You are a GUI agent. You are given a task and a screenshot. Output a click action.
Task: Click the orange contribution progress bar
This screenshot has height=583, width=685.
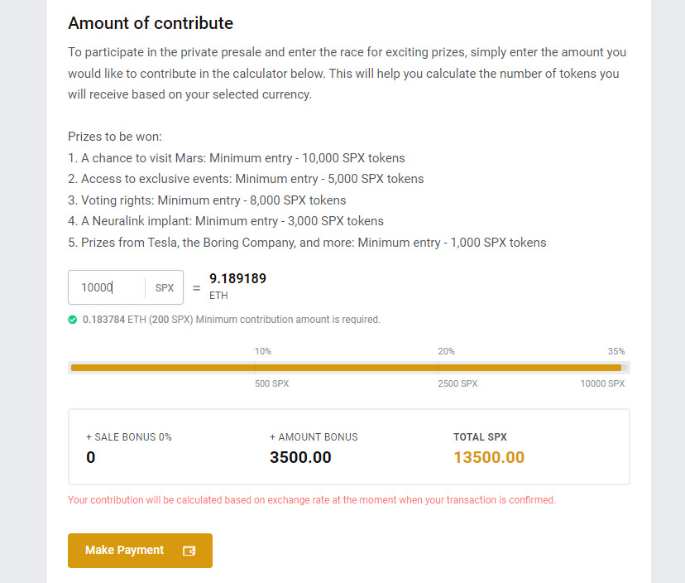[346, 368]
